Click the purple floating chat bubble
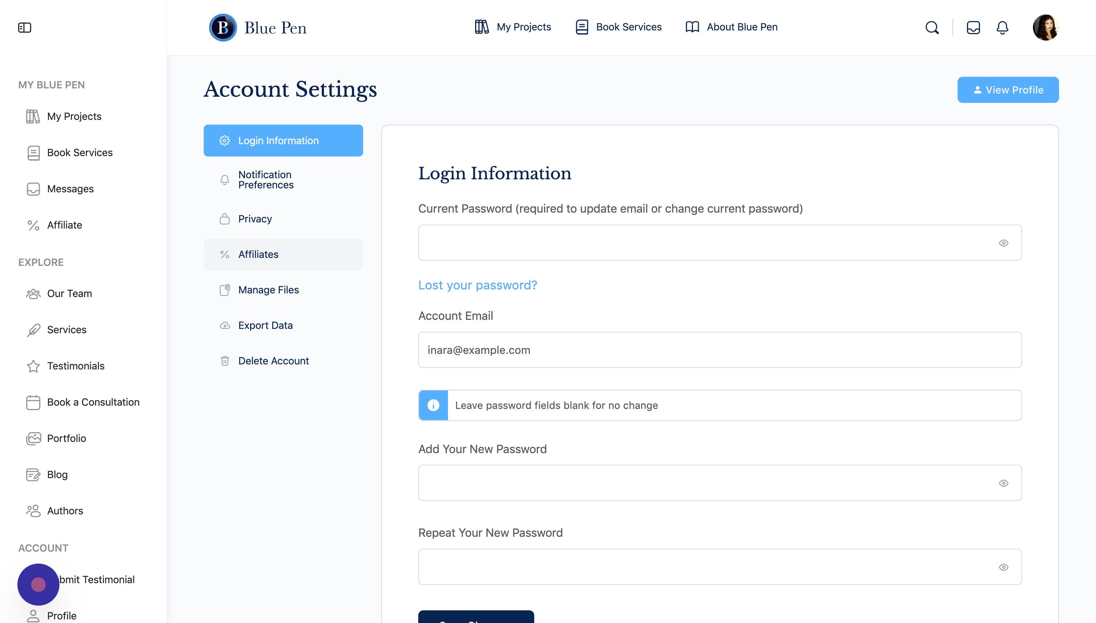This screenshot has width=1096, height=623. 38,584
